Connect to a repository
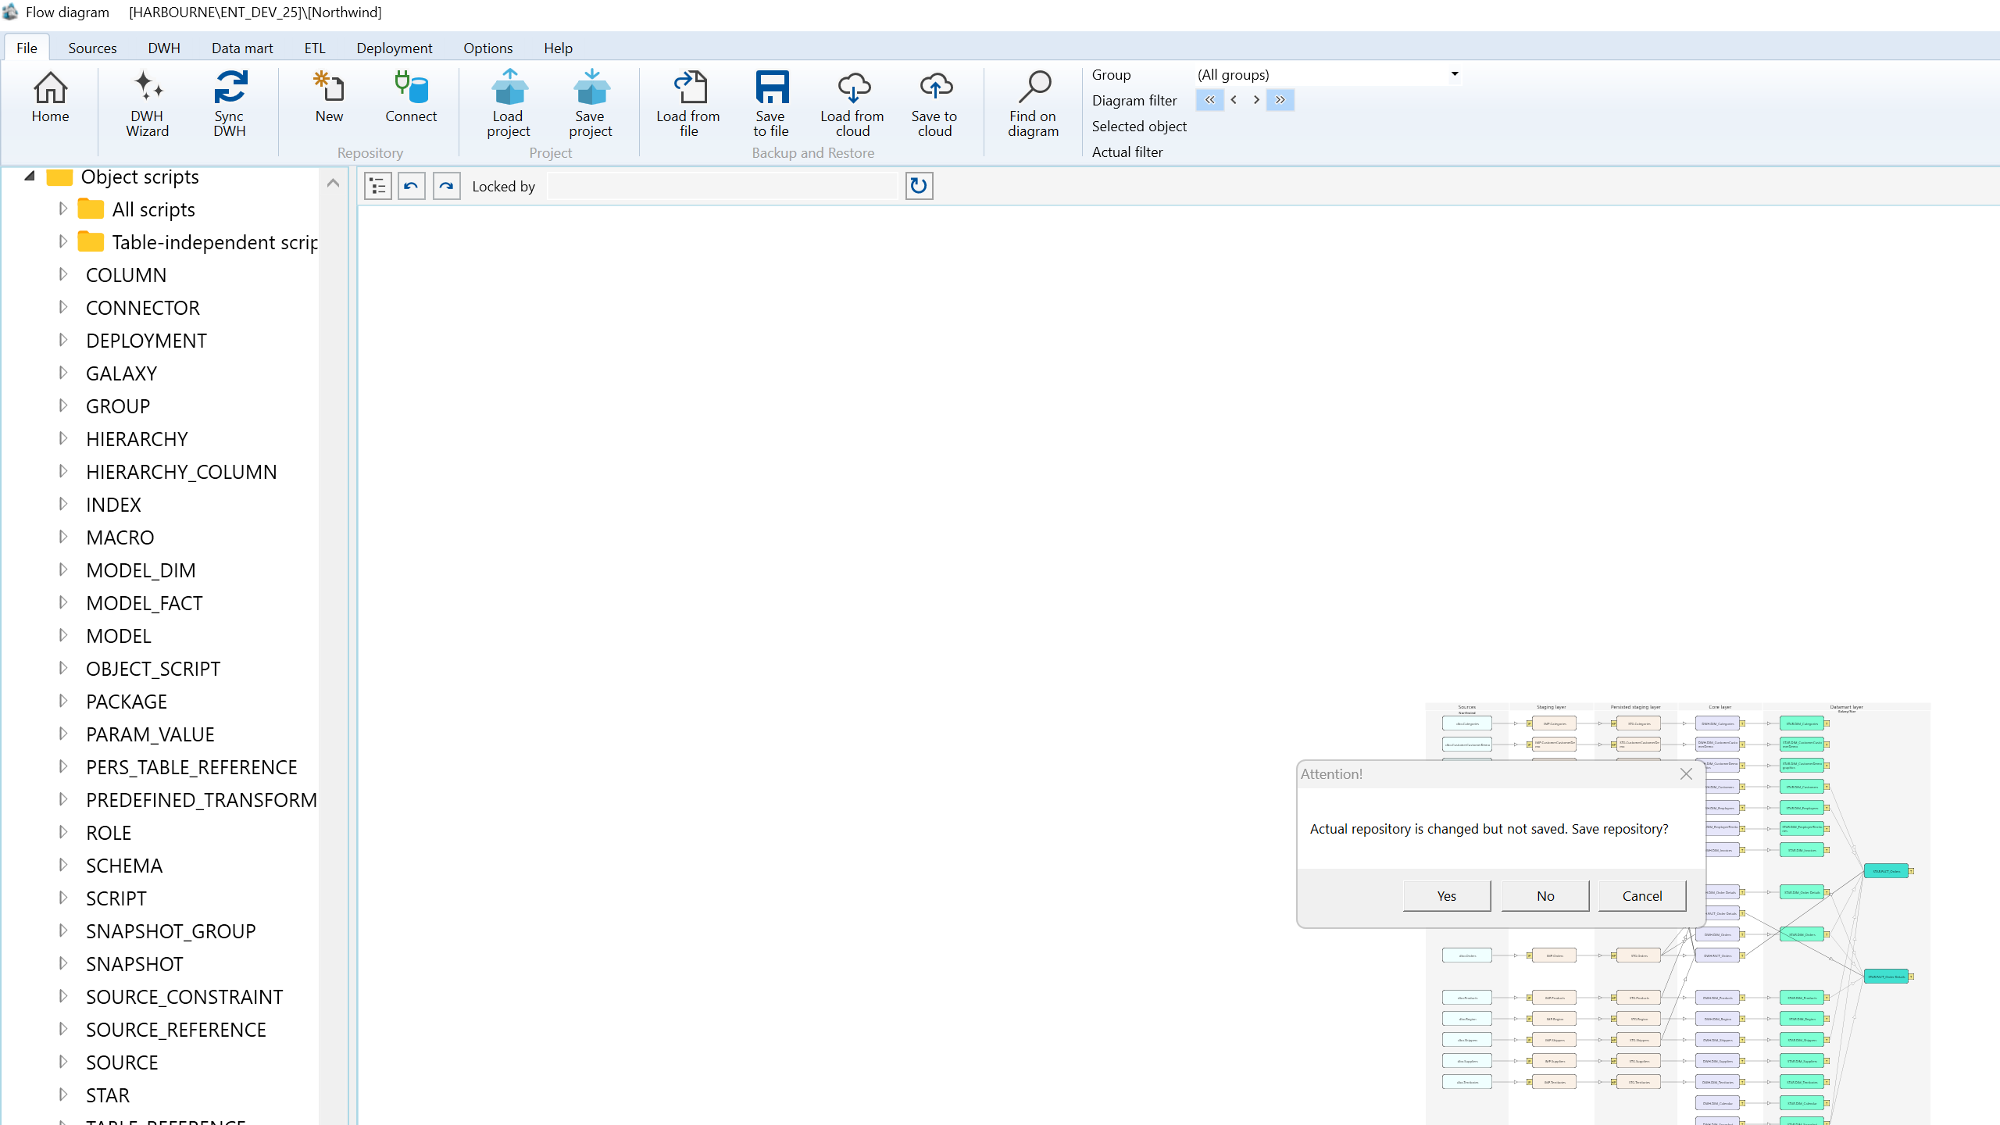The width and height of the screenshot is (2000, 1125). tap(411, 98)
